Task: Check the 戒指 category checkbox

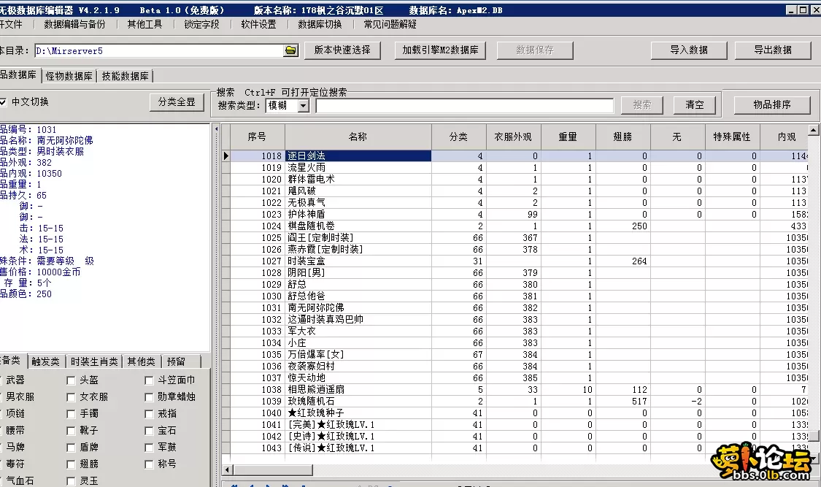Action: point(149,414)
